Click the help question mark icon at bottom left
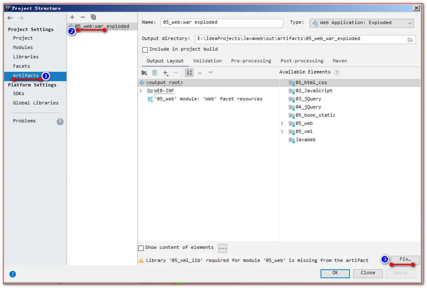Viewport: 427px width, 288px height. (x=13, y=274)
